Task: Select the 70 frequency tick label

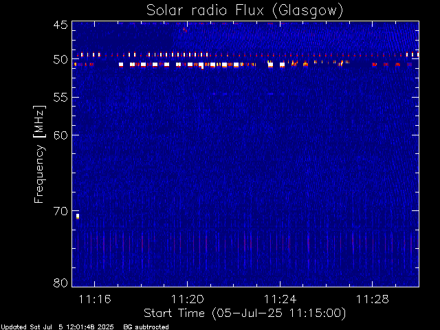Action: point(60,211)
